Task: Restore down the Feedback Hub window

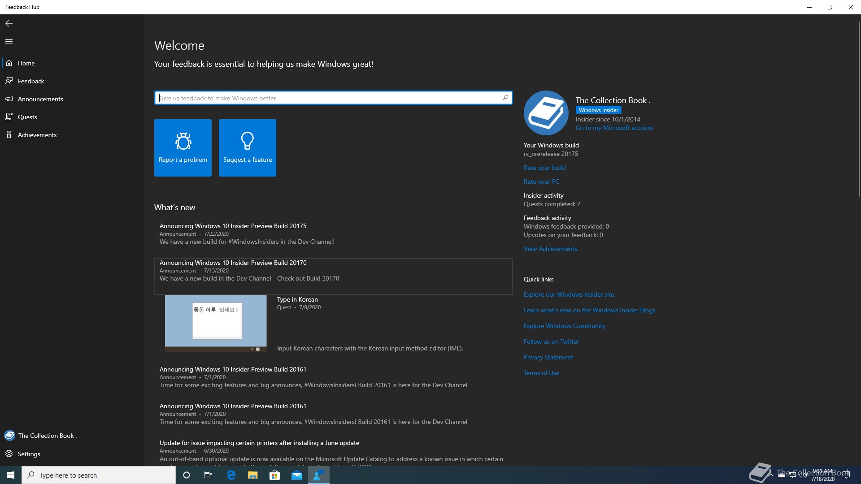Action: pos(830,7)
